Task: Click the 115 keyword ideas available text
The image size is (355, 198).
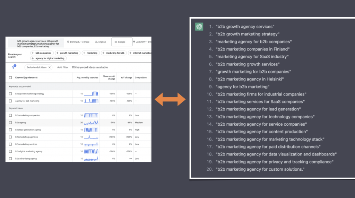Action: [90, 67]
